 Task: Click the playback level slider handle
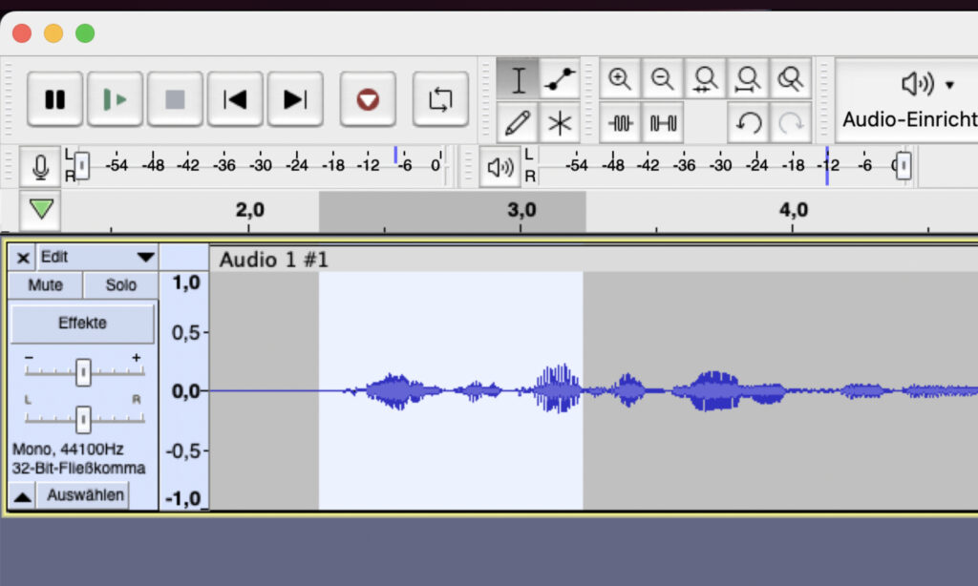tap(904, 166)
